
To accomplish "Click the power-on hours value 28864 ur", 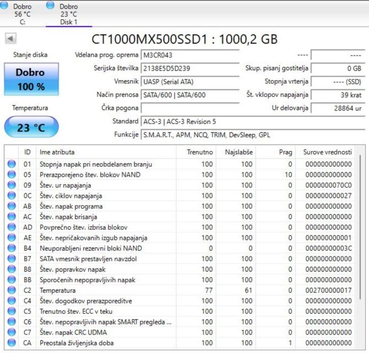I will click(x=338, y=108).
